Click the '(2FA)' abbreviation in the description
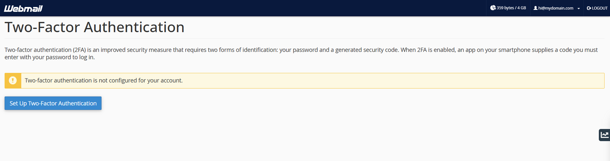610x161 pixels. [x=79, y=50]
